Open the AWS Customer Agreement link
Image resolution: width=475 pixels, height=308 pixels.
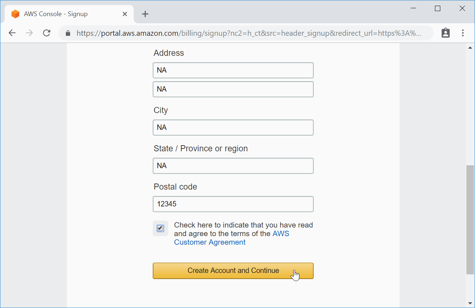coord(231,238)
